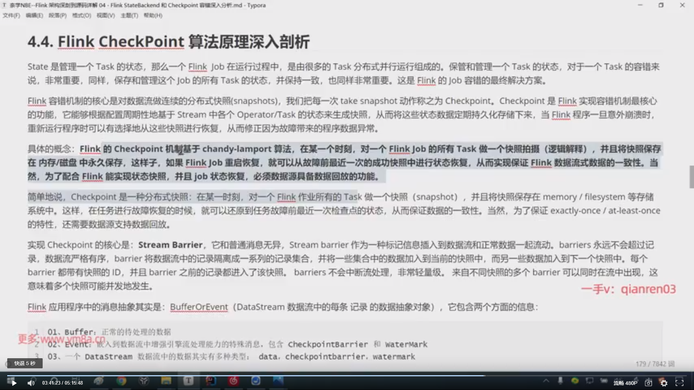Enter fullscreen video mode
Screen dimensions: 694x390
point(680,383)
